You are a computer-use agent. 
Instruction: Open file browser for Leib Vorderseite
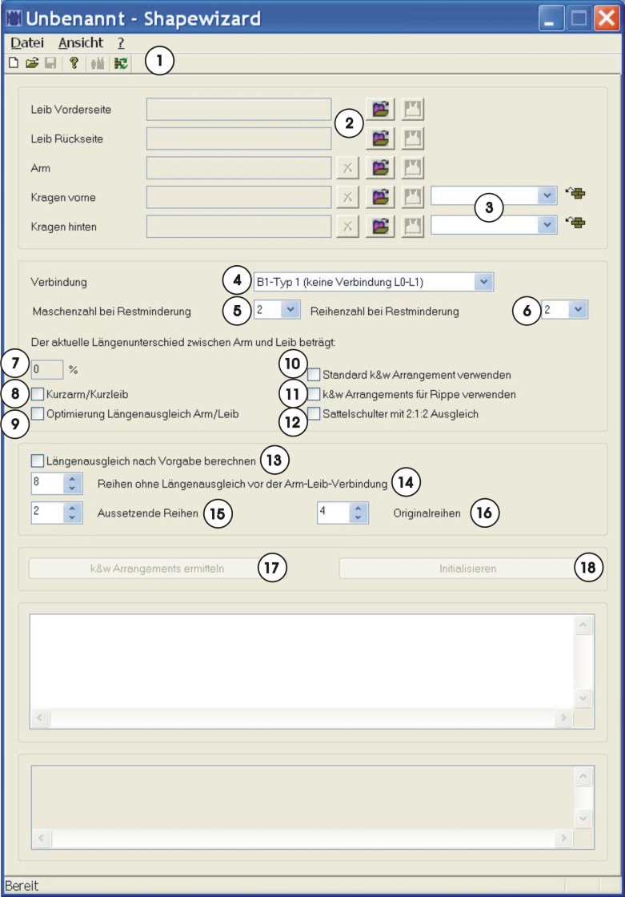[382, 109]
